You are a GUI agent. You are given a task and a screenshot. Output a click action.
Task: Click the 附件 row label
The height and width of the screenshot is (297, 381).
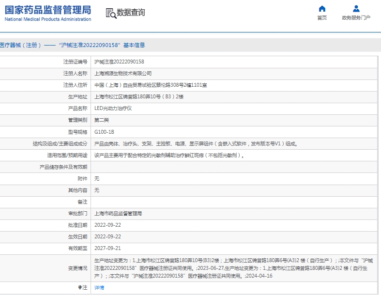coord(82,179)
